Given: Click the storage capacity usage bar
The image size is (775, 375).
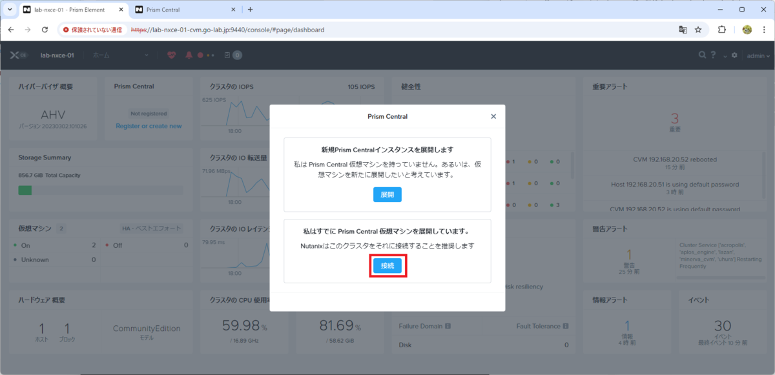Looking at the screenshot, I should point(100,190).
